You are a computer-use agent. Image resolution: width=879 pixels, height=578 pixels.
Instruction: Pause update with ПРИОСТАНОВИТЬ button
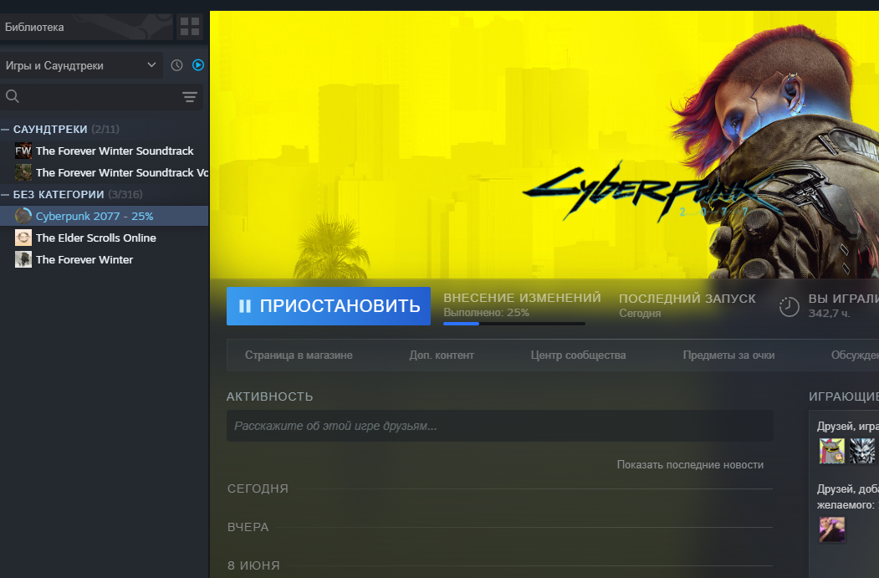[x=329, y=306]
